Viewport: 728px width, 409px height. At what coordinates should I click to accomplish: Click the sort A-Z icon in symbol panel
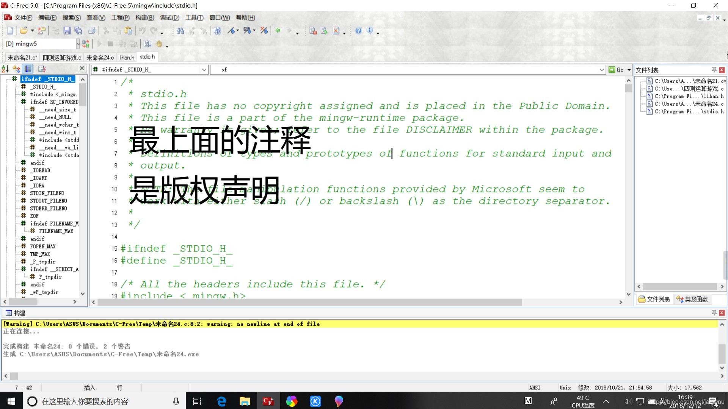tap(5, 69)
